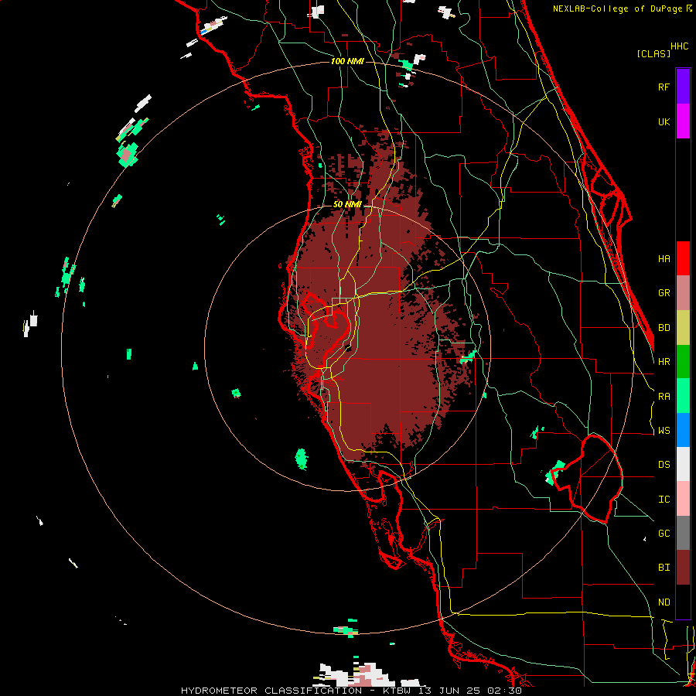Click the DS white legend color swatch

click(x=683, y=464)
